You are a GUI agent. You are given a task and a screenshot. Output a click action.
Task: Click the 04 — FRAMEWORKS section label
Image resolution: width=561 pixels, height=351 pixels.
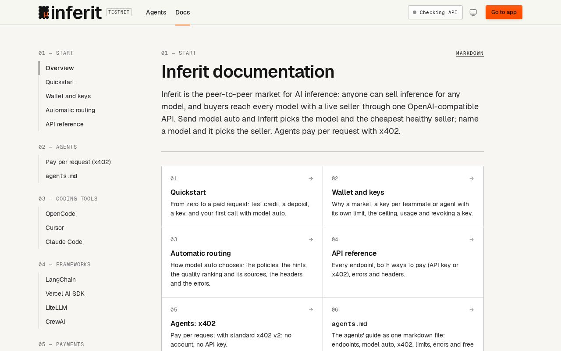pos(64,265)
